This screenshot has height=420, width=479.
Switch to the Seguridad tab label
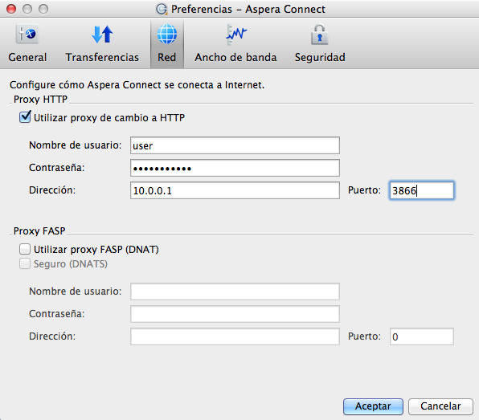[x=320, y=57]
